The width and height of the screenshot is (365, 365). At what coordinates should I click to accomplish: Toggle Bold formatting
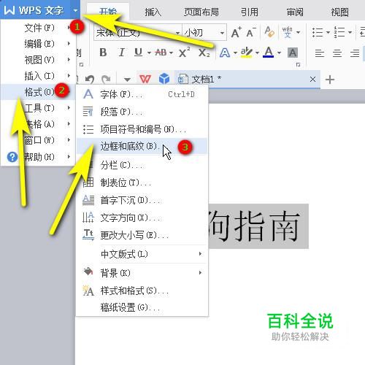[103, 53]
